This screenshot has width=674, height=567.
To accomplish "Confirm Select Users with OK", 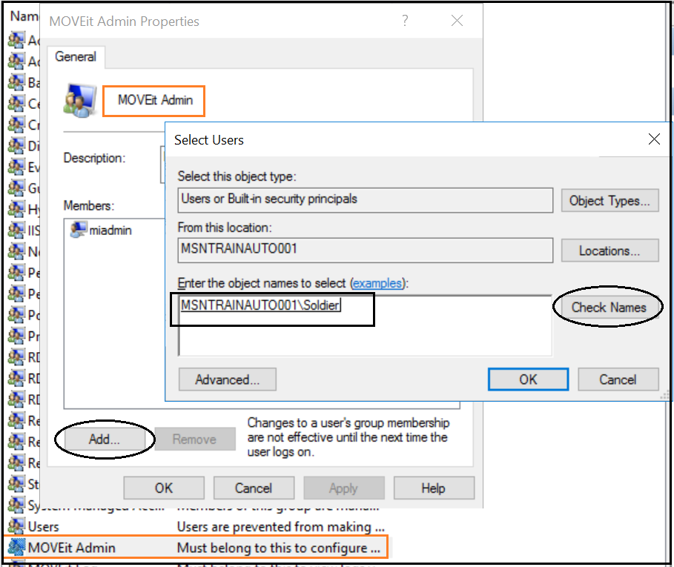I will pyautogui.click(x=528, y=379).
